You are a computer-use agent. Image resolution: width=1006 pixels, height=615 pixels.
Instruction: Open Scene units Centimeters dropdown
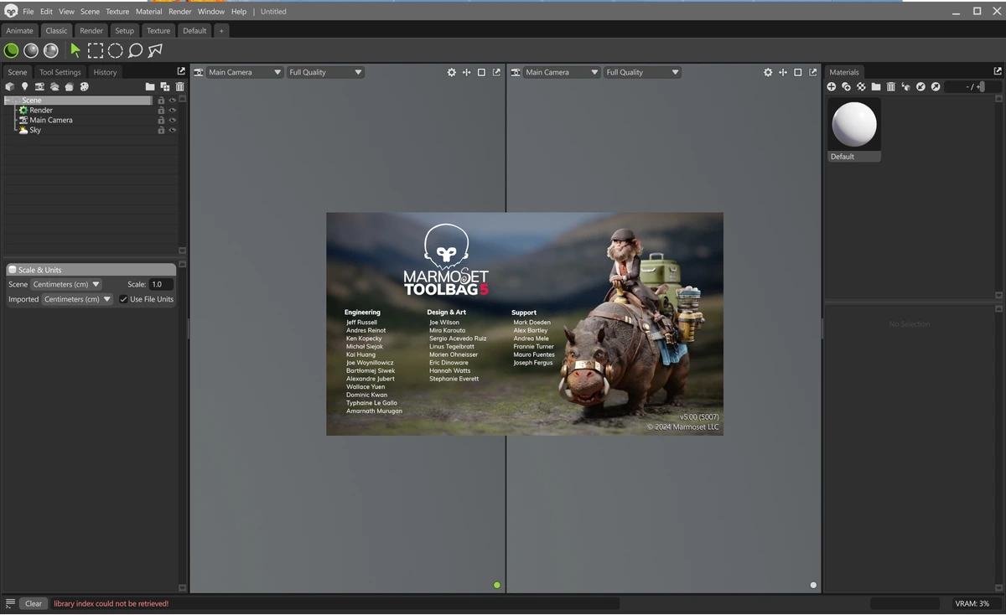pos(66,284)
